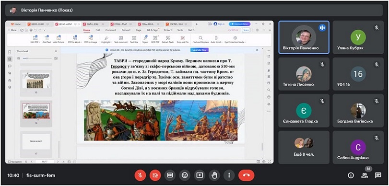Image resolution: width=389 pixels, height=186 pixels.
Task: Go to next page arrow in status bar
Action: pyautogui.click(x=58, y=162)
